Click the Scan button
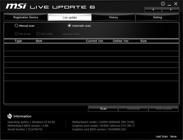The height and width of the screenshot is (140, 183). click(x=103, y=108)
